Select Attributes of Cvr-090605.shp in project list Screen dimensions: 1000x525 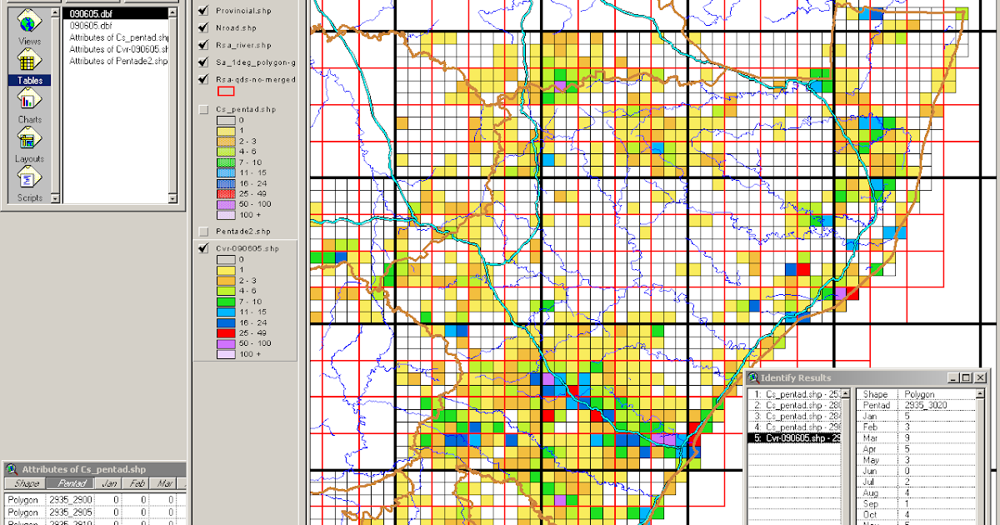point(117,50)
